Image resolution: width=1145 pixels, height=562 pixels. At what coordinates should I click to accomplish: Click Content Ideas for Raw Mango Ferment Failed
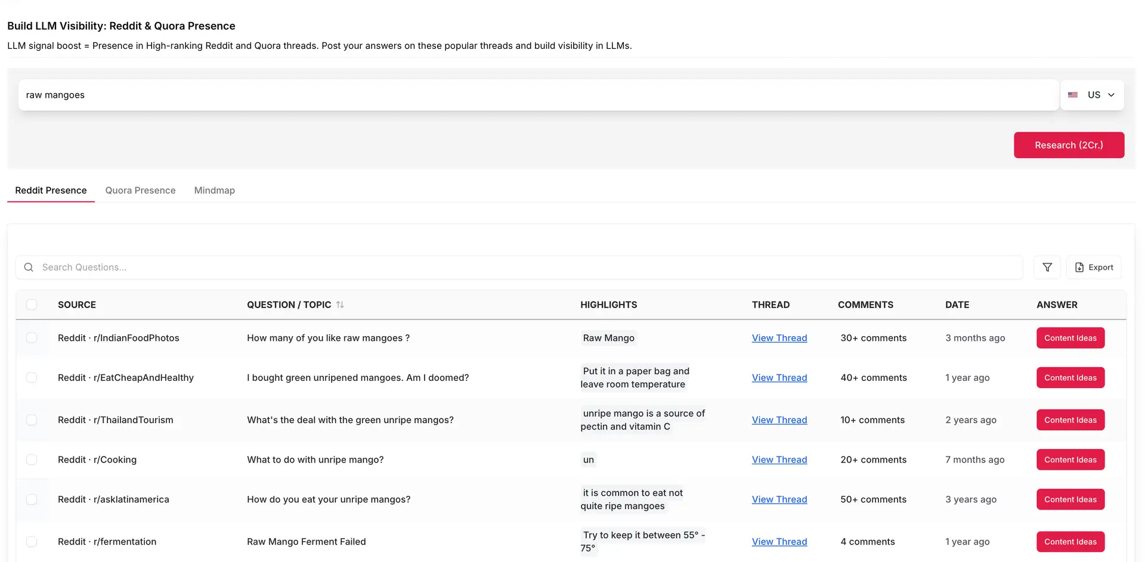click(1070, 542)
